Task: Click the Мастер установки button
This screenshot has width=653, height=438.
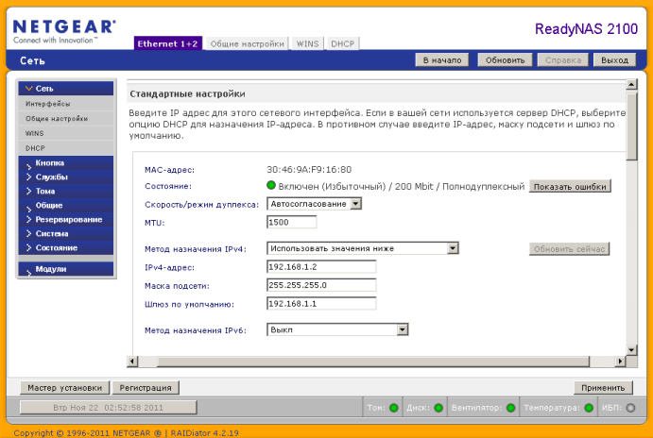Action: (65, 388)
